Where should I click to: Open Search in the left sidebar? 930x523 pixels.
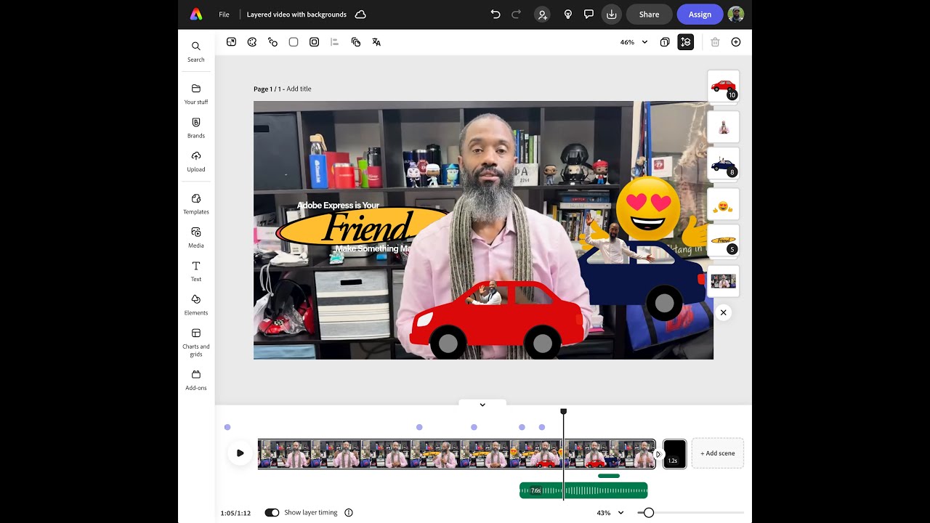[x=196, y=52]
